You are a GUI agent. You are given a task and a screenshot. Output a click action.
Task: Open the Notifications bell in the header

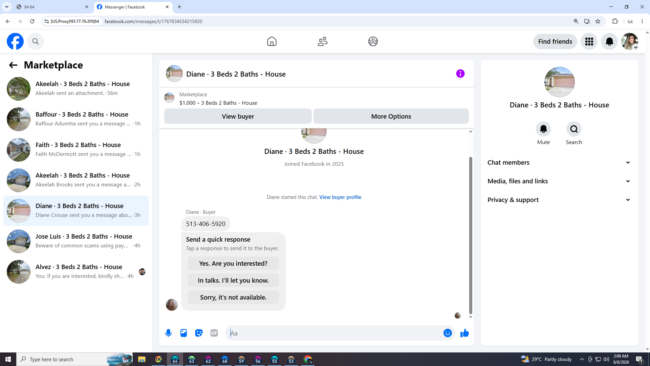609,41
